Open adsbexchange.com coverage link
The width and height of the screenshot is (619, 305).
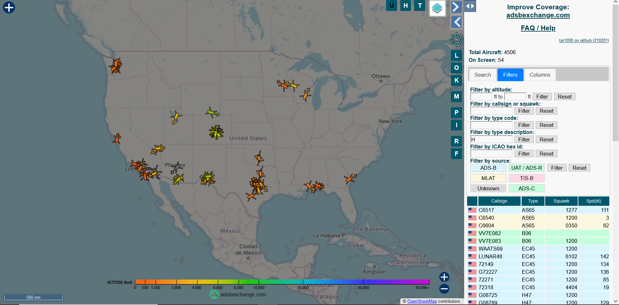tap(538, 15)
